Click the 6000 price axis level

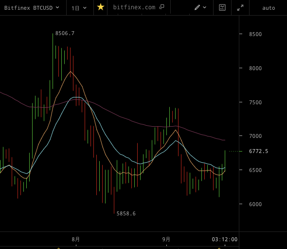pyautogui.click(x=255, y=204)
